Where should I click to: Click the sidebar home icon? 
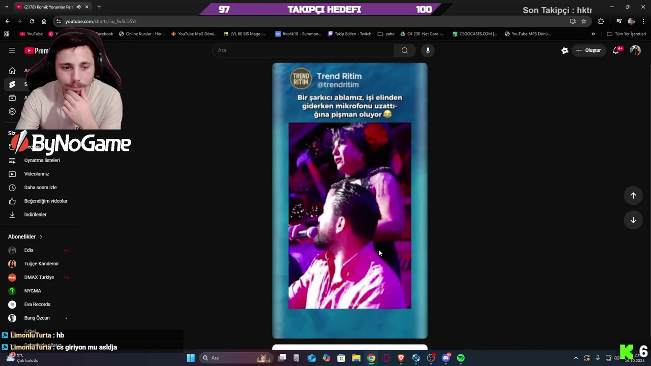pyautogui.click(x=12, y=71)
